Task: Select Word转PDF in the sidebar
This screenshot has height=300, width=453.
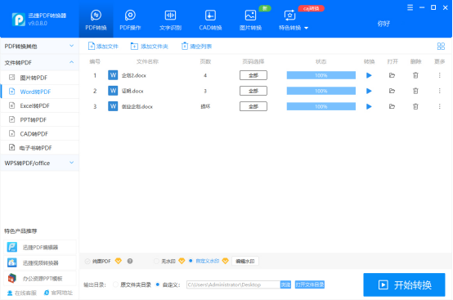Action: point(40,92)
